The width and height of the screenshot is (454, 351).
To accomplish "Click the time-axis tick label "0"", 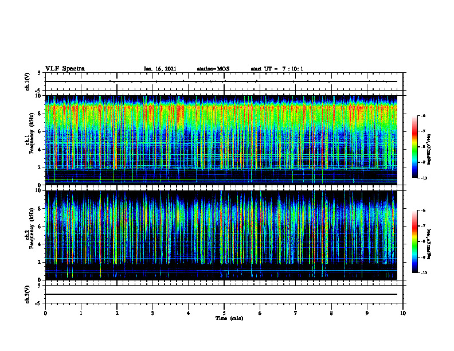I will click(x=45, y=313).
